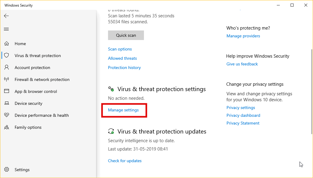Click the highlighted Manage settings link
Viewport: 313px width, 178px height.
tap(123, 110)
